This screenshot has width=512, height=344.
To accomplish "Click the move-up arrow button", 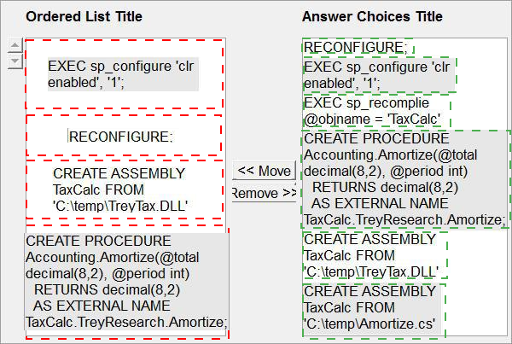I will 15,45.
